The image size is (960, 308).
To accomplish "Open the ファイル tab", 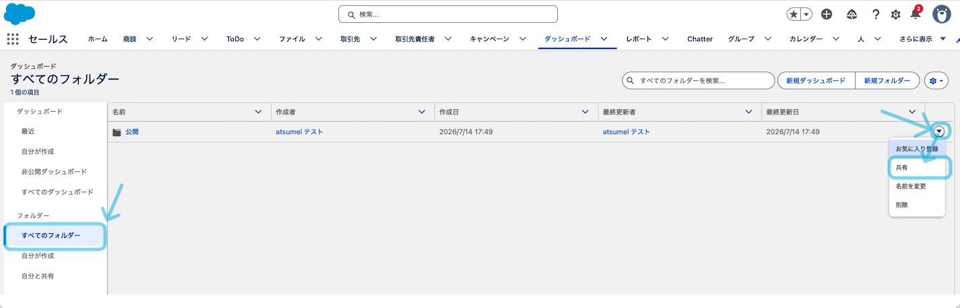I will (292, 39).
